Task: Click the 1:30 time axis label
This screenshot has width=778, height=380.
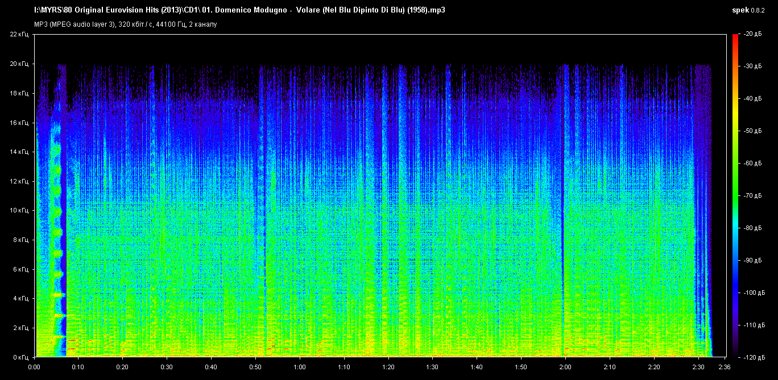Action: coord(432,367)
